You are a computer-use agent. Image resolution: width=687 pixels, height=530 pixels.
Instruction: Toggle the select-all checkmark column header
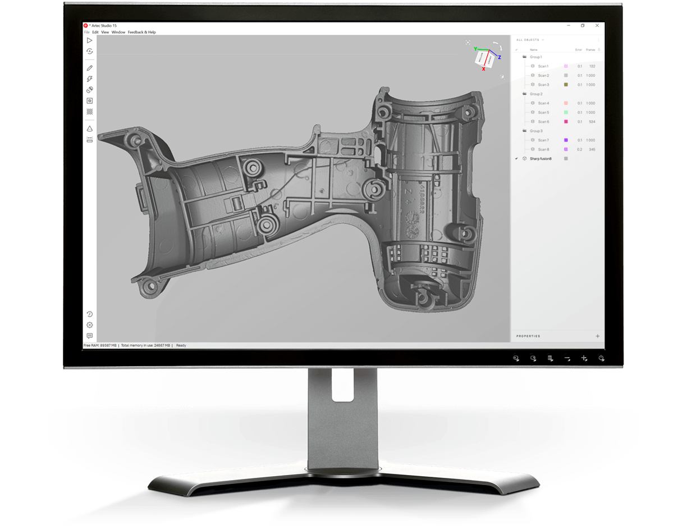(516, 49)
